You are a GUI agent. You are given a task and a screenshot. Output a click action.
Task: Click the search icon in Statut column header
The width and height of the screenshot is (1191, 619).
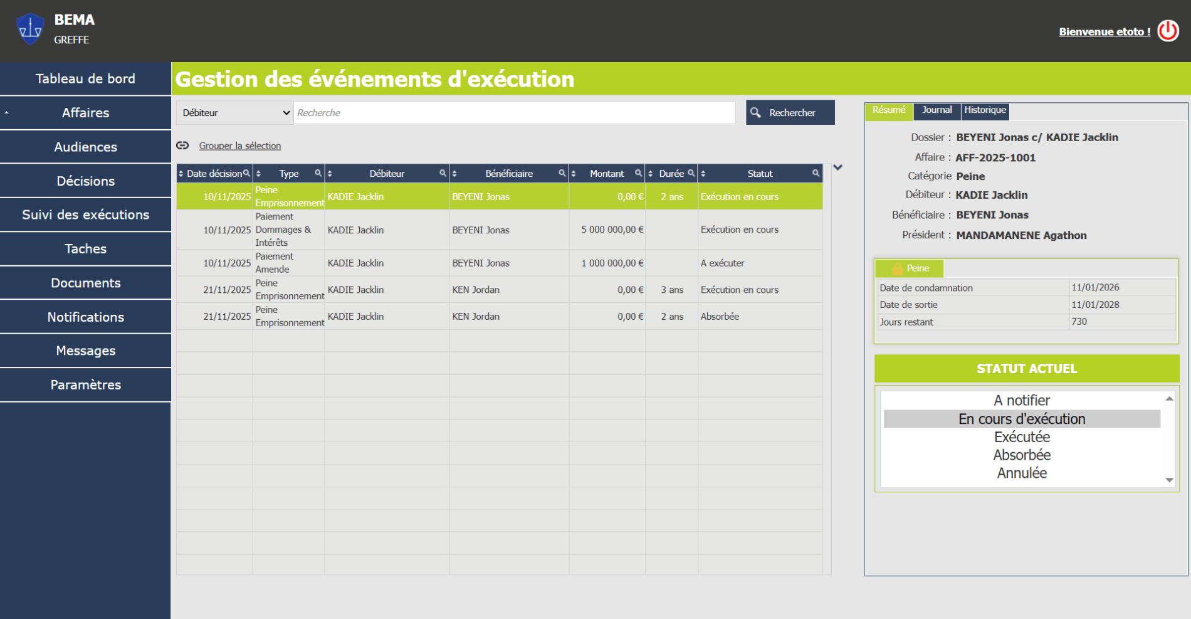coord(816,174)
